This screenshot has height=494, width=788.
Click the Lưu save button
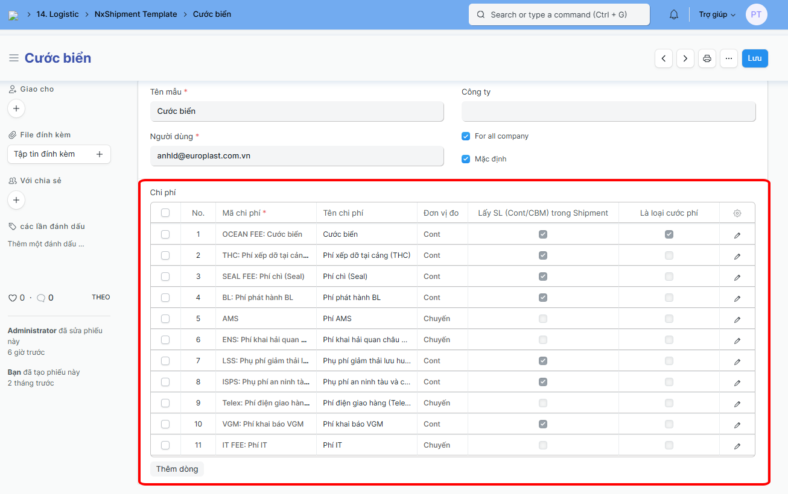pyautogui.click(x=755, y=58)
